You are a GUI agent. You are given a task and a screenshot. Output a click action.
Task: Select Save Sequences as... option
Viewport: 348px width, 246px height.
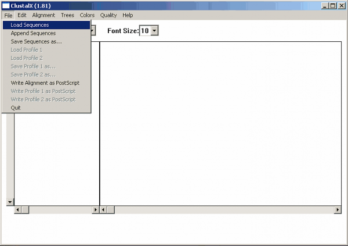[36, 41]
